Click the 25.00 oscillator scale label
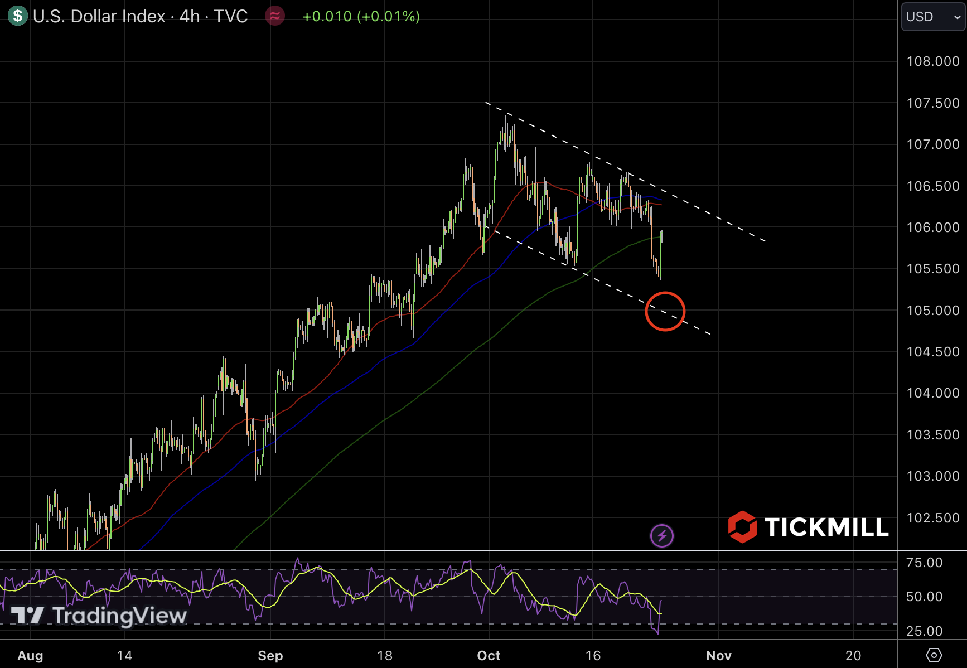The image size is (967, 668). (924, 631)
